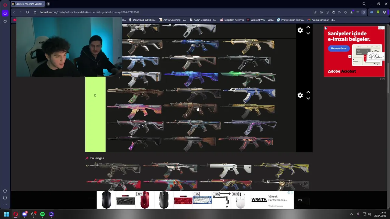Screen dimensions: 390x219
Task: Open volume control in system tray
Action: click(369, 214)
